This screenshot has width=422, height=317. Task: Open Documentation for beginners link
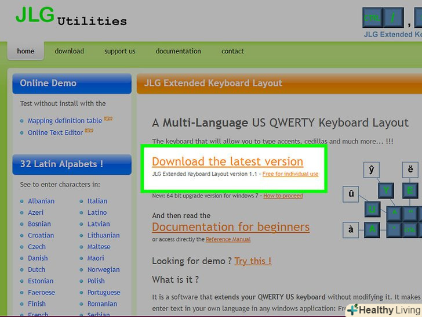click(231, 227)
